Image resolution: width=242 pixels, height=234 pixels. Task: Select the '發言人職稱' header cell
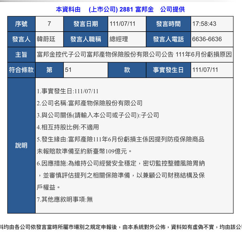pos(86,39)
